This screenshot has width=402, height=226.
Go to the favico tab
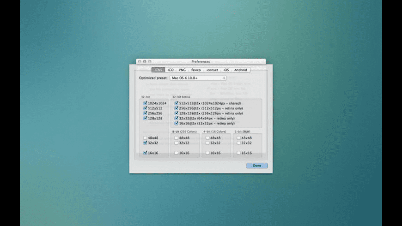coord(196,70)
